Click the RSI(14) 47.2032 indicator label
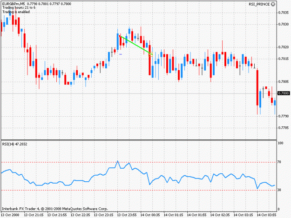Screen dimensions: 291x218 click(x=14, y=144)
